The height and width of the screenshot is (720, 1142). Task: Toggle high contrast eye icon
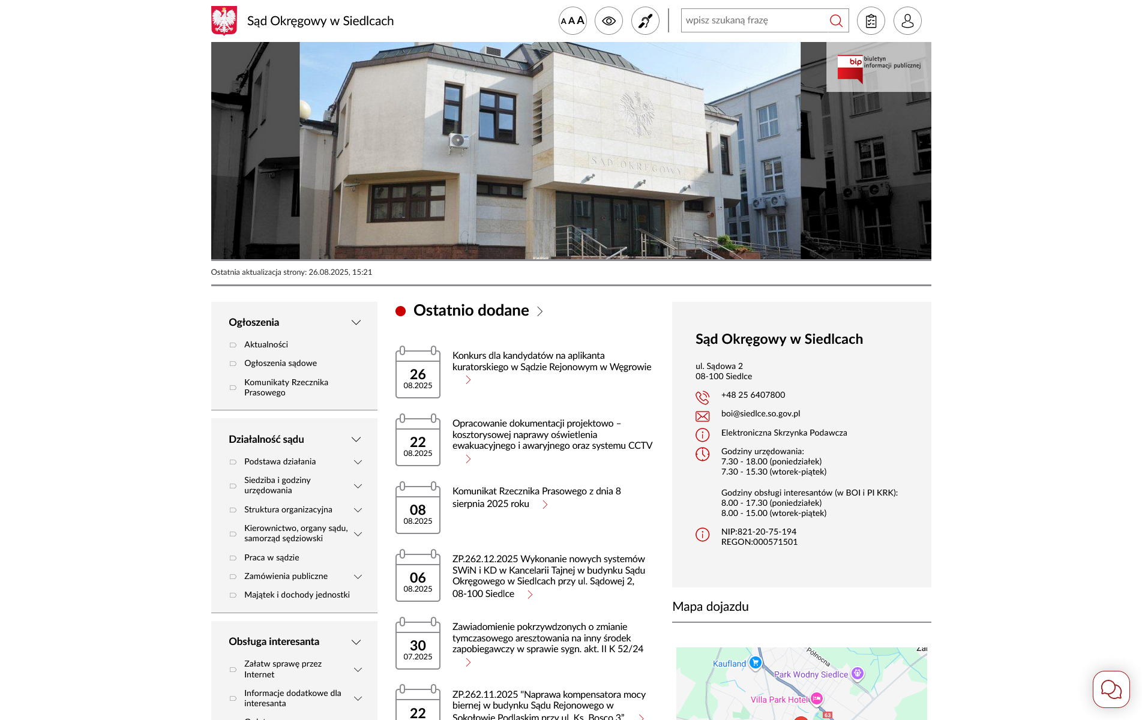coord(609,21)
